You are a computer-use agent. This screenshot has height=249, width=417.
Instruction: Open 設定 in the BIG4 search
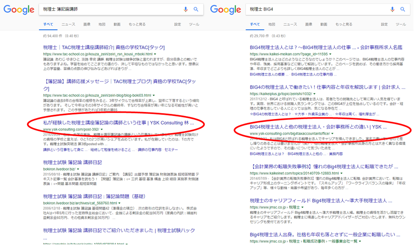384,24
